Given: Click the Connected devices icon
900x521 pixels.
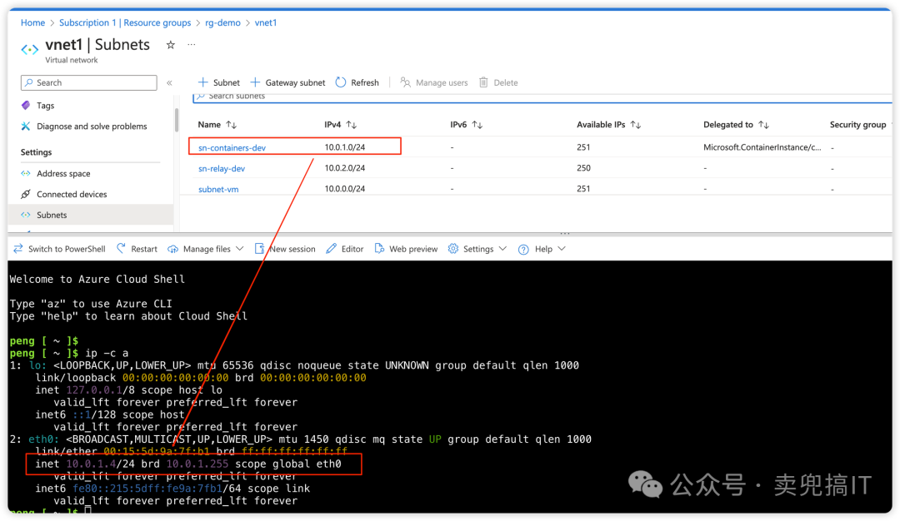Looking at the screenshot, I should point(26,194).
